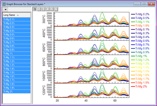Screen dimensions: 157x106
Task: Select Ti-Mg 1.1% in the list
Action: (17, 57)
